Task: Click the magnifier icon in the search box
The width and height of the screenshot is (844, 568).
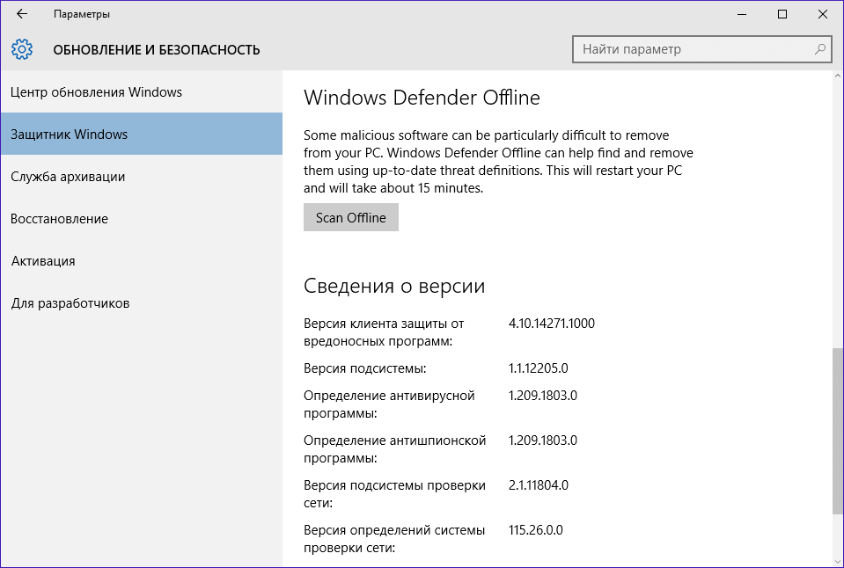Action: pyautogui.click(x=819, y=49)
